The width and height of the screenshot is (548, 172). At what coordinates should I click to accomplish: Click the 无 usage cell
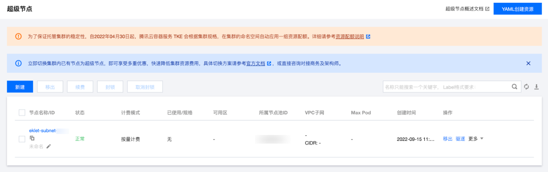point(169,139)
